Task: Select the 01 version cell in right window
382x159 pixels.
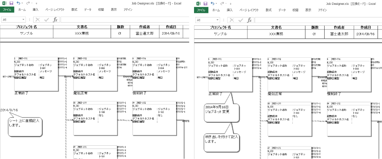Action: point(314,34)
